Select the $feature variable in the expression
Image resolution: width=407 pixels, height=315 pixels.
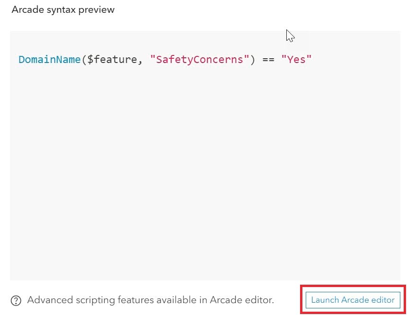click(x=112, y=59)
